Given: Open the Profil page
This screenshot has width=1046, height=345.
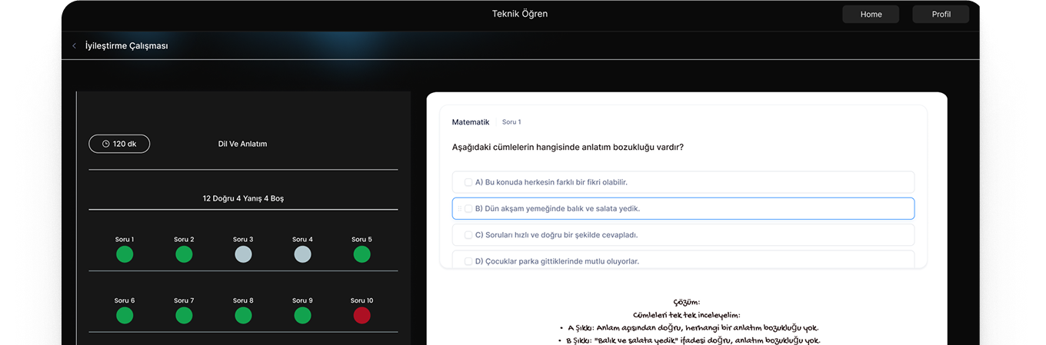Looking at the screenshot, I should point(941,14).
